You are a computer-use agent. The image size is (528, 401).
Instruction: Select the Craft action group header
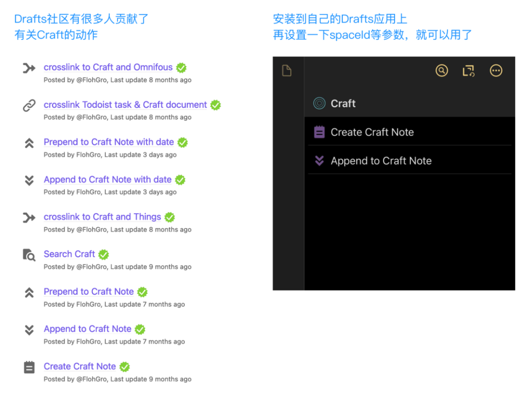tap(410, 103)
